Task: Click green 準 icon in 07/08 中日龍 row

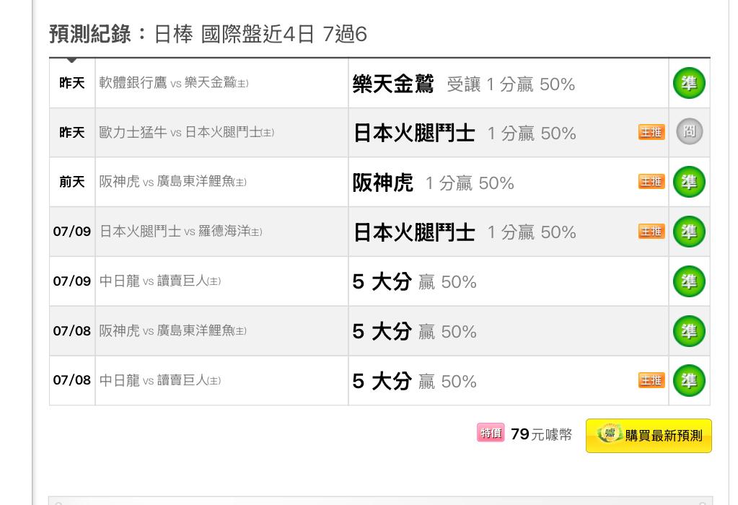Action: coord(689,380)
